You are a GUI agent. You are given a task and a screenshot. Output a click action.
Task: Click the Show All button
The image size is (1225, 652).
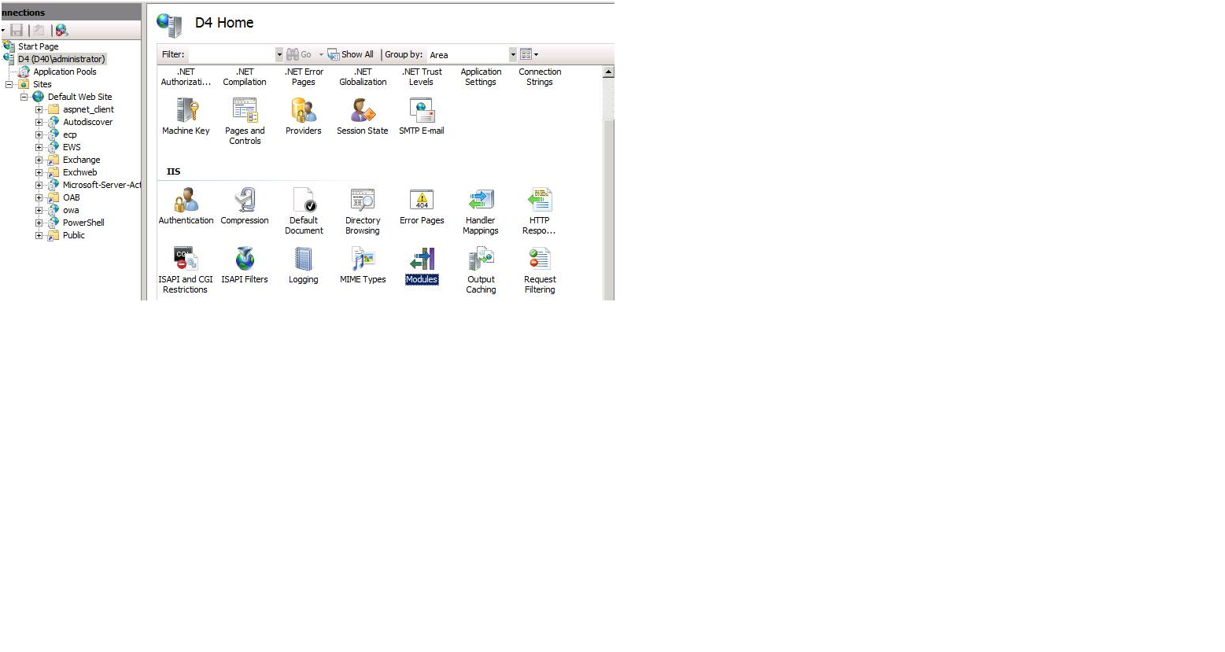351,54
